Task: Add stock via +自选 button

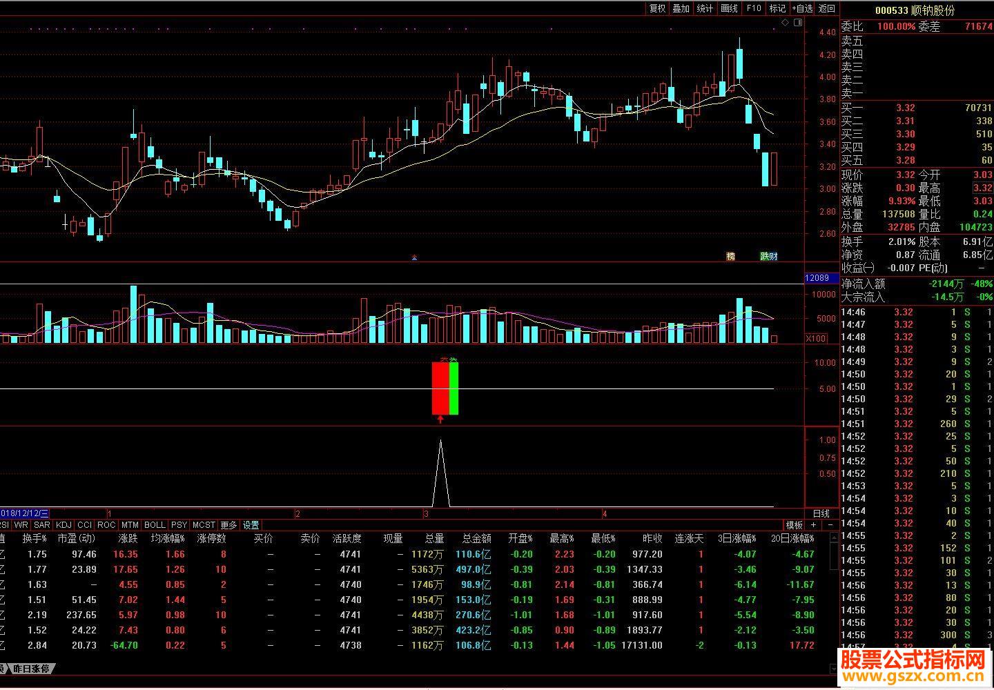Action: [802, 8]
